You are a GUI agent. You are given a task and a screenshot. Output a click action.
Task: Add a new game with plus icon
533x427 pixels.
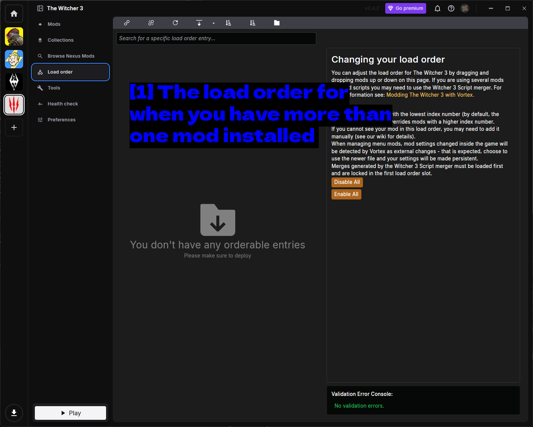[14, 127]
